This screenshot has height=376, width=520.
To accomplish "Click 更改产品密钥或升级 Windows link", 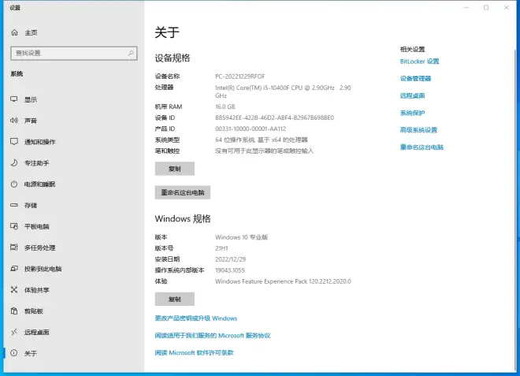I will pos(196,318).
